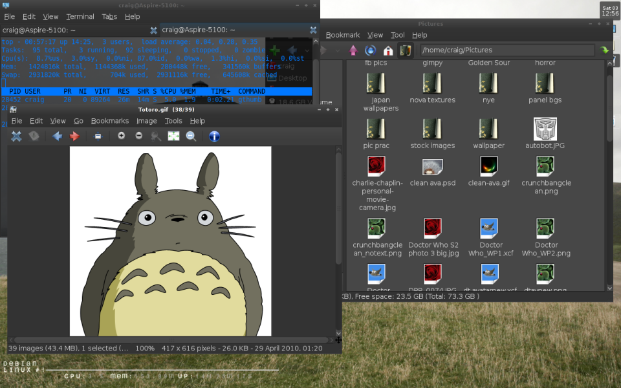The width and height of the screenshot is (621, 388).
Task: Click the zoom-to-width magnifier icon
Action: point(191,136)
